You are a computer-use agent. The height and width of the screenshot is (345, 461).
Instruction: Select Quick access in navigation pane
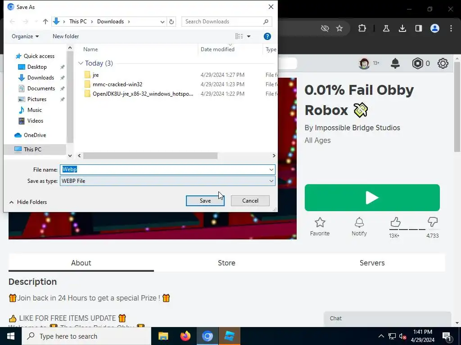point(39,56)
